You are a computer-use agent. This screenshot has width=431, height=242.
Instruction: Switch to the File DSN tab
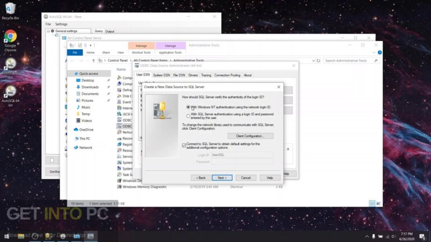(x=179, y=75)
